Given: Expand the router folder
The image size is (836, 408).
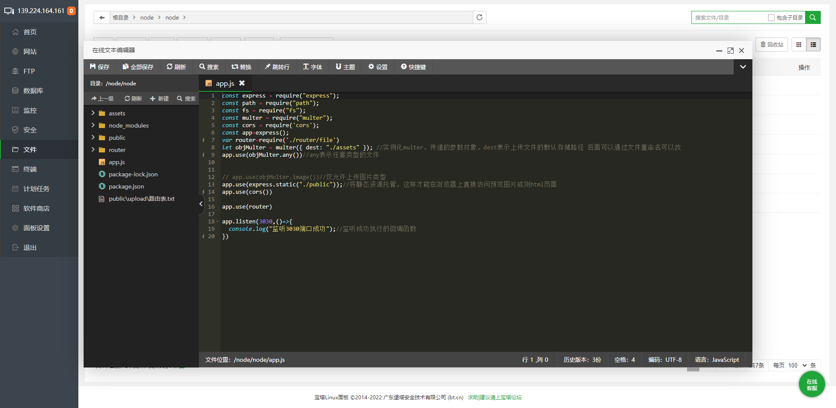Looking at the screenshot, I should 93,149.
